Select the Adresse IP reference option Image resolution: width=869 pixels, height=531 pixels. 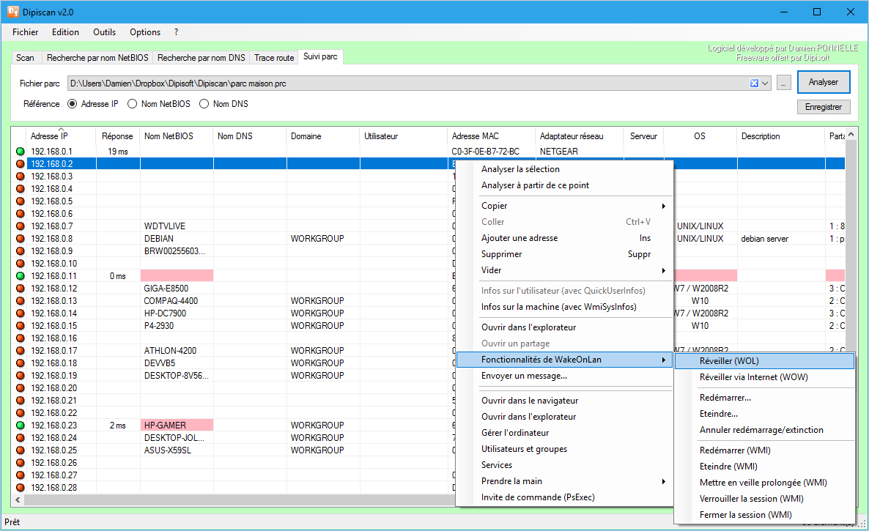pyautogui.click(x=72, y=104)
